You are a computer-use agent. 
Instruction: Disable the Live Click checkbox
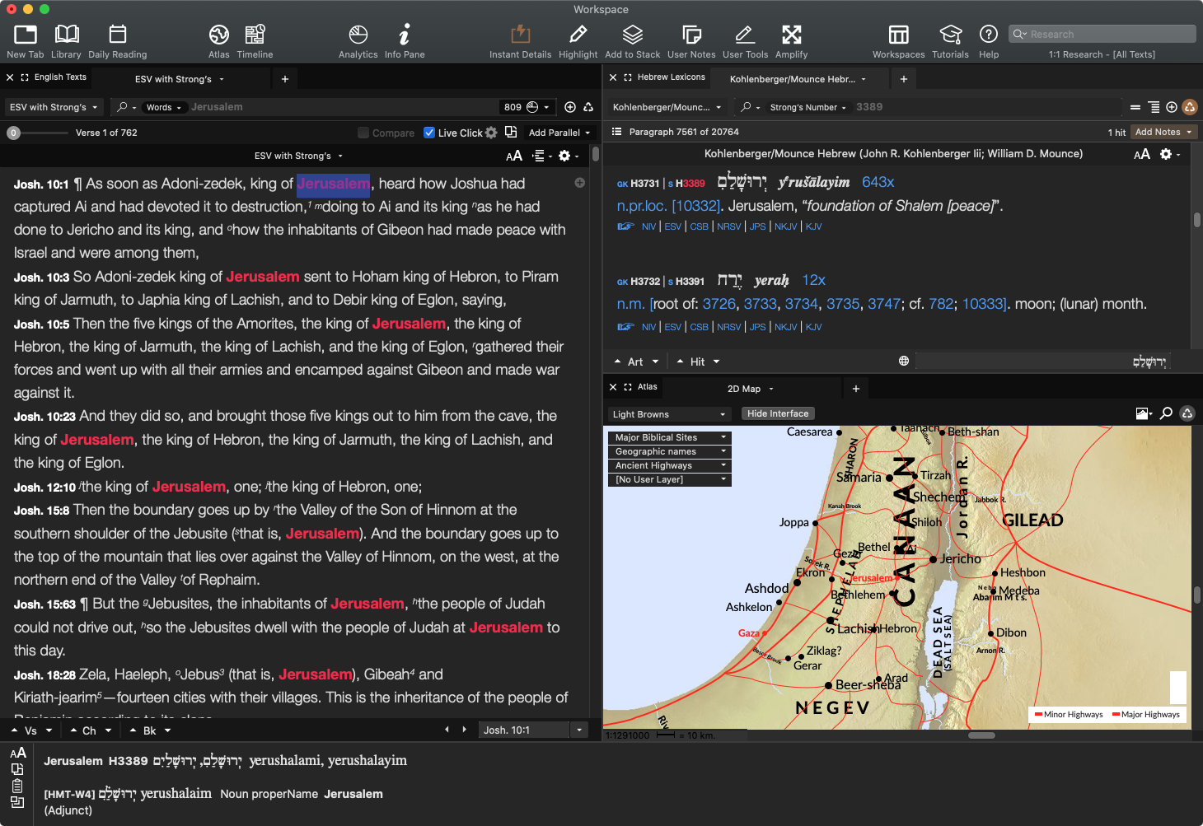pos(429,133)
